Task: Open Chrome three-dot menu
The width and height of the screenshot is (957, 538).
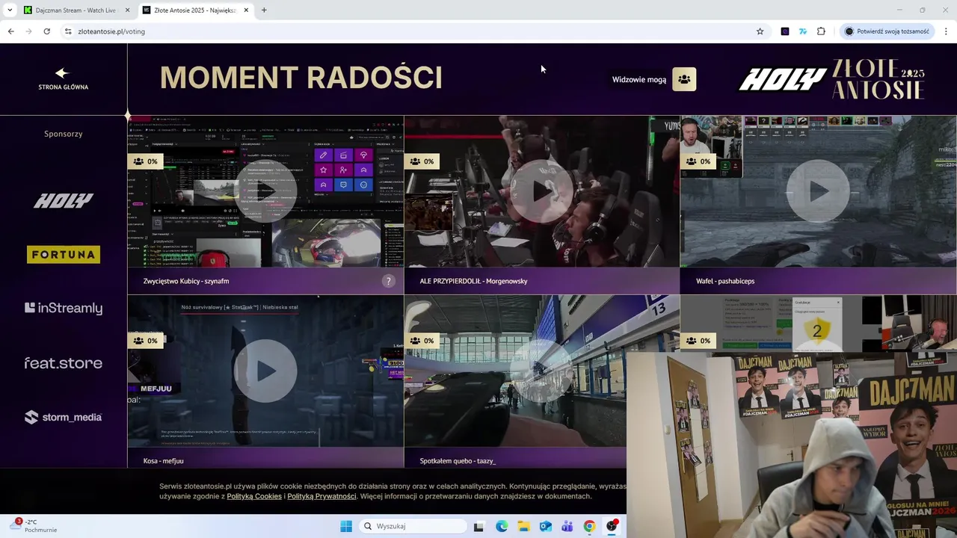Action: pos(946,31)
